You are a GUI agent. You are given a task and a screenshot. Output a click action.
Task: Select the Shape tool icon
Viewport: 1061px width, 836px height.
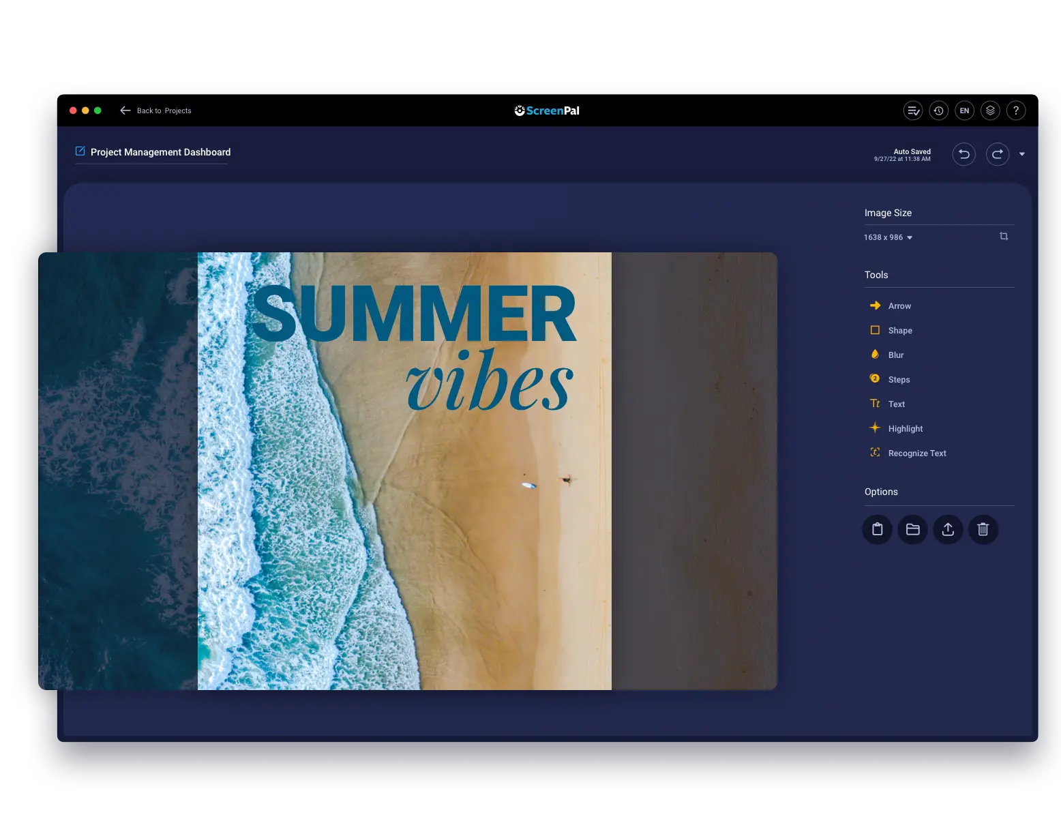pyautogui.click(x=875, y=330)
